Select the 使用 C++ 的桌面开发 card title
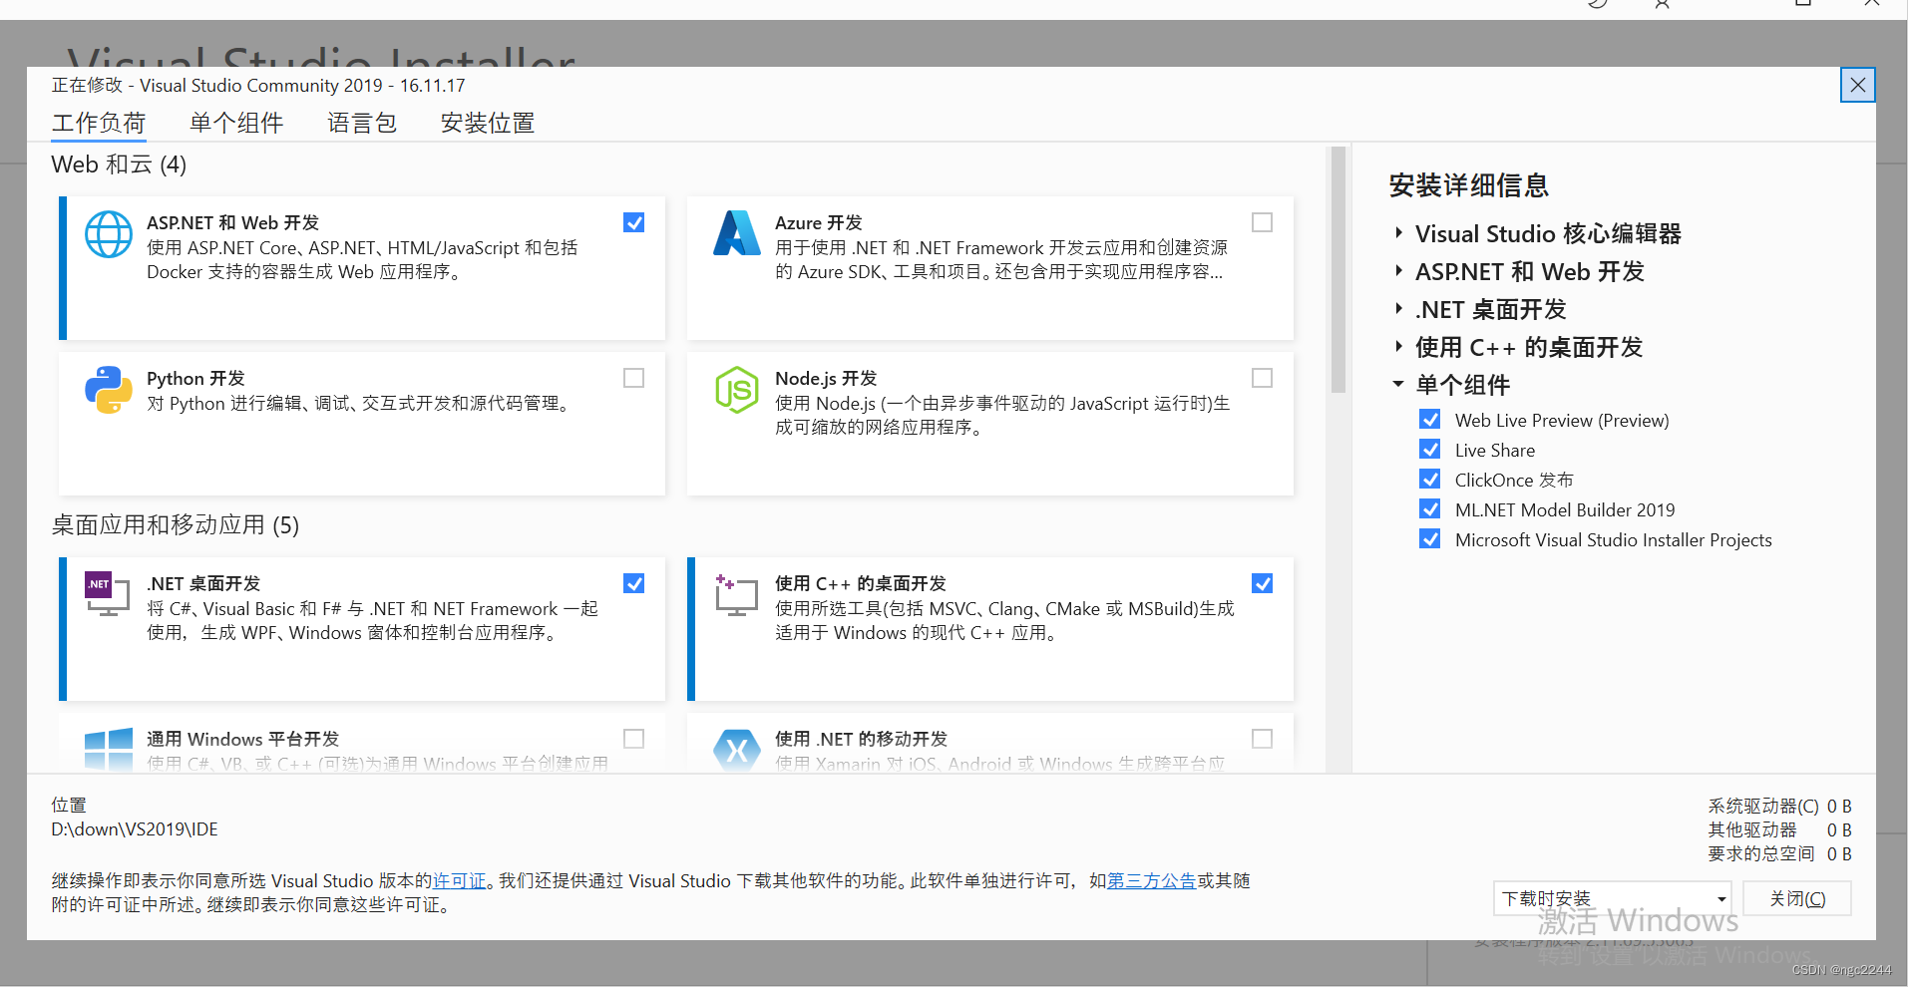The height and width of the screenshot is (987, 1908). (x=861, y=584)
